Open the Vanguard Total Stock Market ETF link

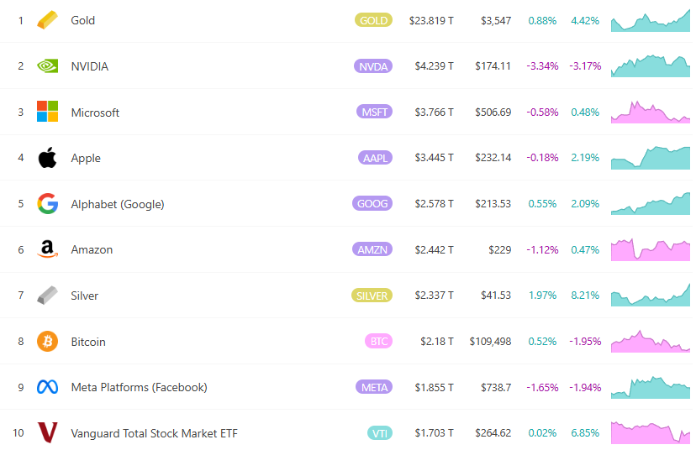click(x=154, y=433)
